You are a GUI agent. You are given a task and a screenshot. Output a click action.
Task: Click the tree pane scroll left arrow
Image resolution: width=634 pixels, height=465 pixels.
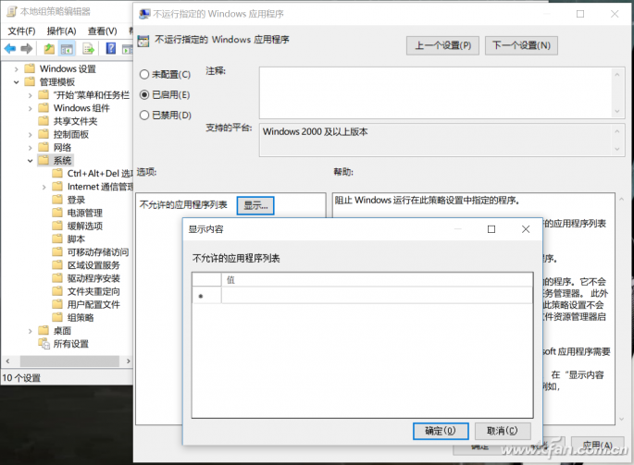(x=7, y=361)
